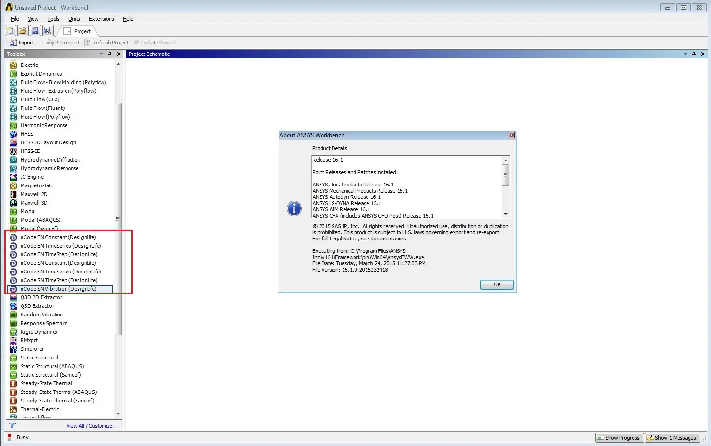The height and width of the screenshot is (446, 711).
Task: Click the Electric system icon in Toolbox
Action: [x=13, y=65]
